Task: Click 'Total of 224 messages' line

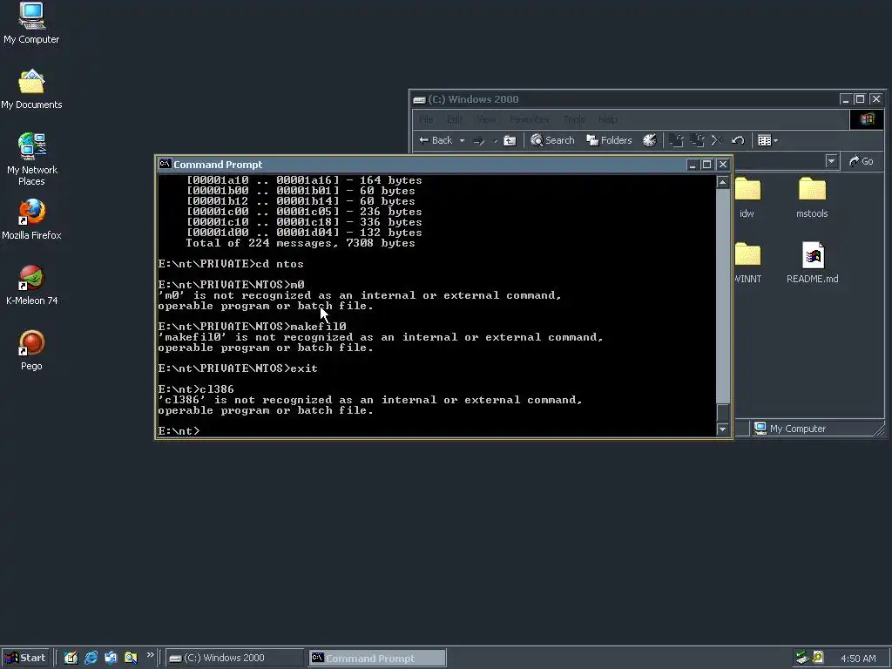Action: pos(301,243)
